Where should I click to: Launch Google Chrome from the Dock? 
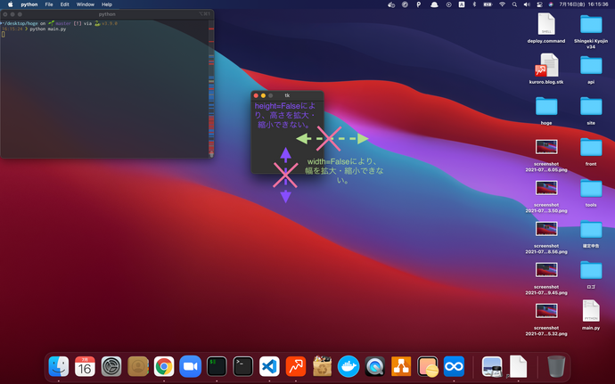pos(164,366)
